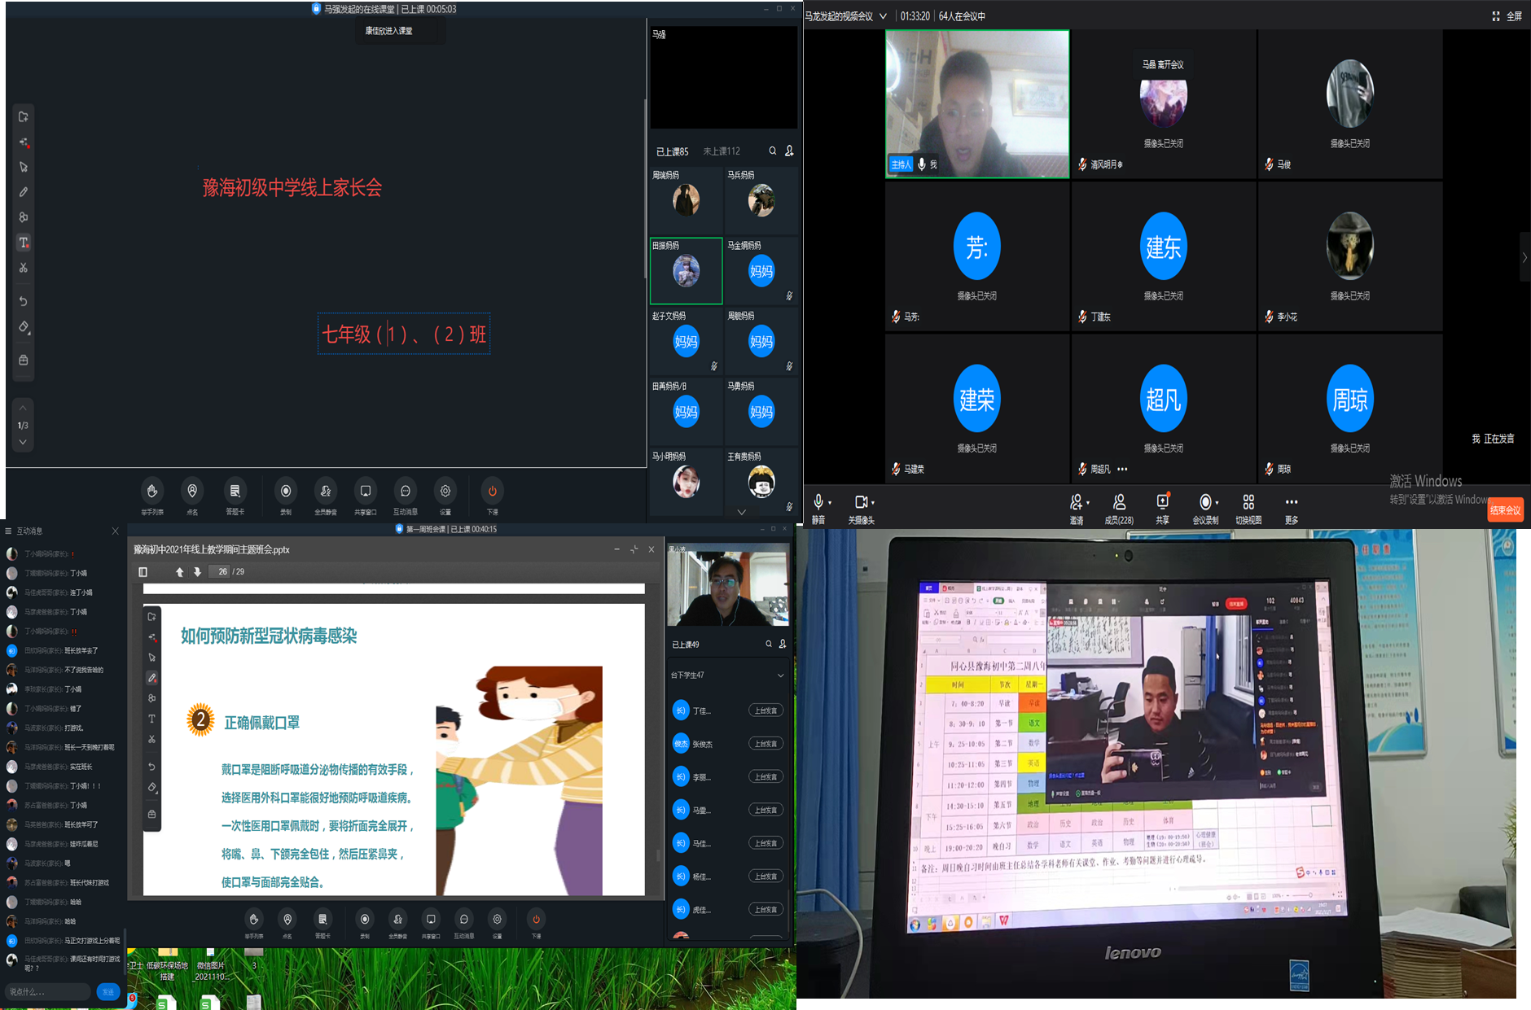The image size is (1531, 1010).
Task: Click 上台发言 for 张俊杰
Action: tap(765, 744)
